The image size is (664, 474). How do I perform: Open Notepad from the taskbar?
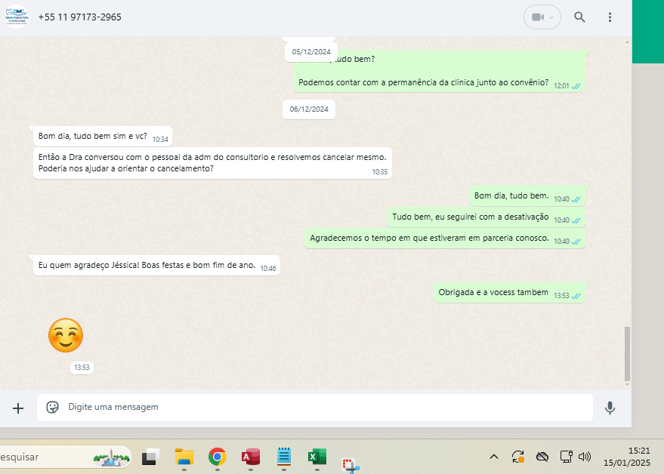click(284, 457)
